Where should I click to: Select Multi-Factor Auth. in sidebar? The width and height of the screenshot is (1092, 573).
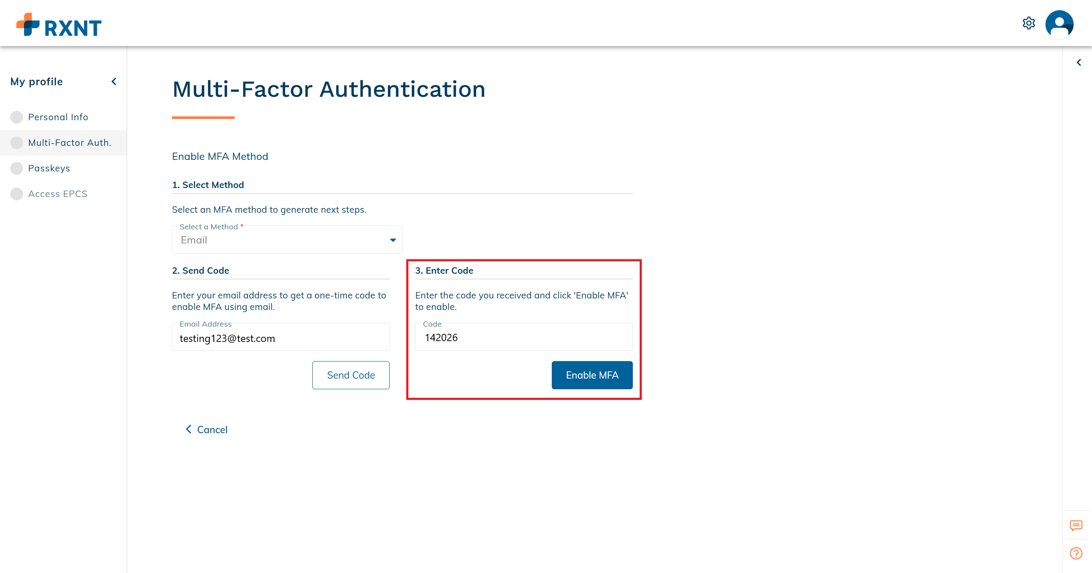[70, 143]
